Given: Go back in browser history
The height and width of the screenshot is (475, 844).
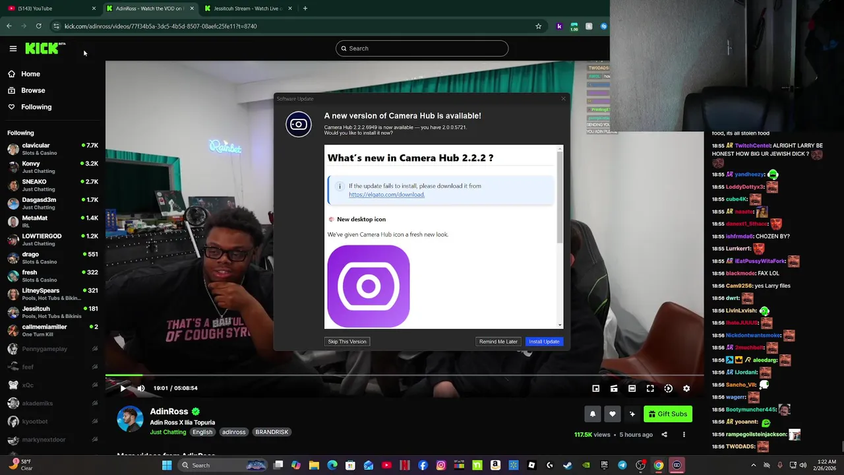Looking at the screenshot, I should point(9,26).
